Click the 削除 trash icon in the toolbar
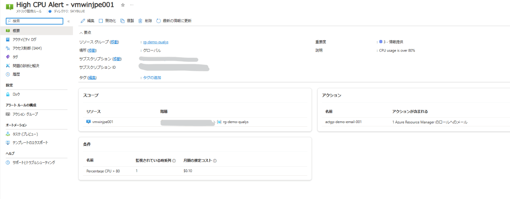Screen dimensions: 510x199 [140, 21]
